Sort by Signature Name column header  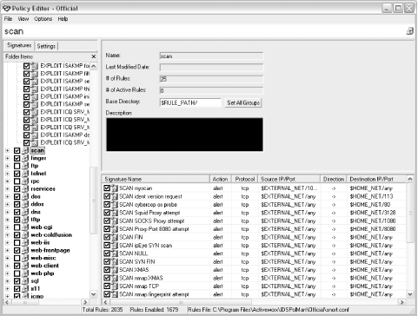click(x=156, y=179)
